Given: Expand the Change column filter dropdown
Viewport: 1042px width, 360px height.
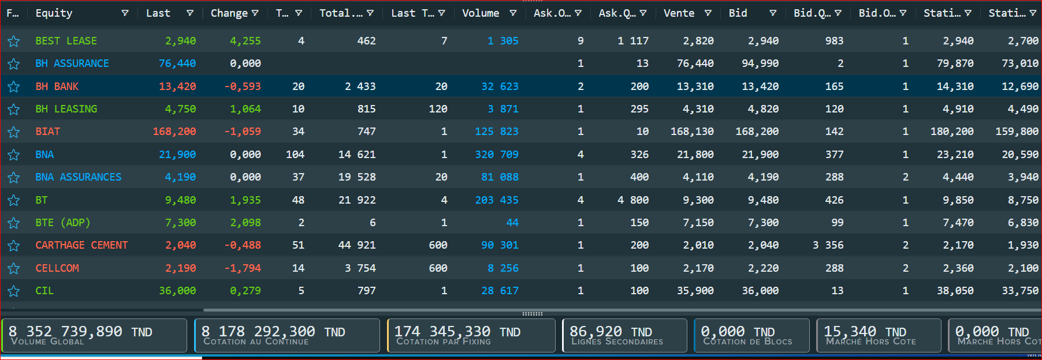Looking at the screenshot, I should click(255, 13).
